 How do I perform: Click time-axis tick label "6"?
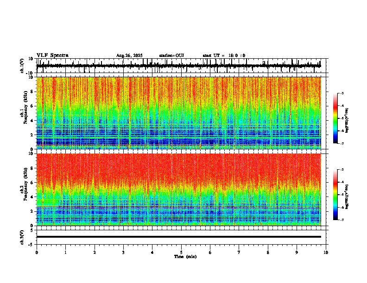point(210,252)
